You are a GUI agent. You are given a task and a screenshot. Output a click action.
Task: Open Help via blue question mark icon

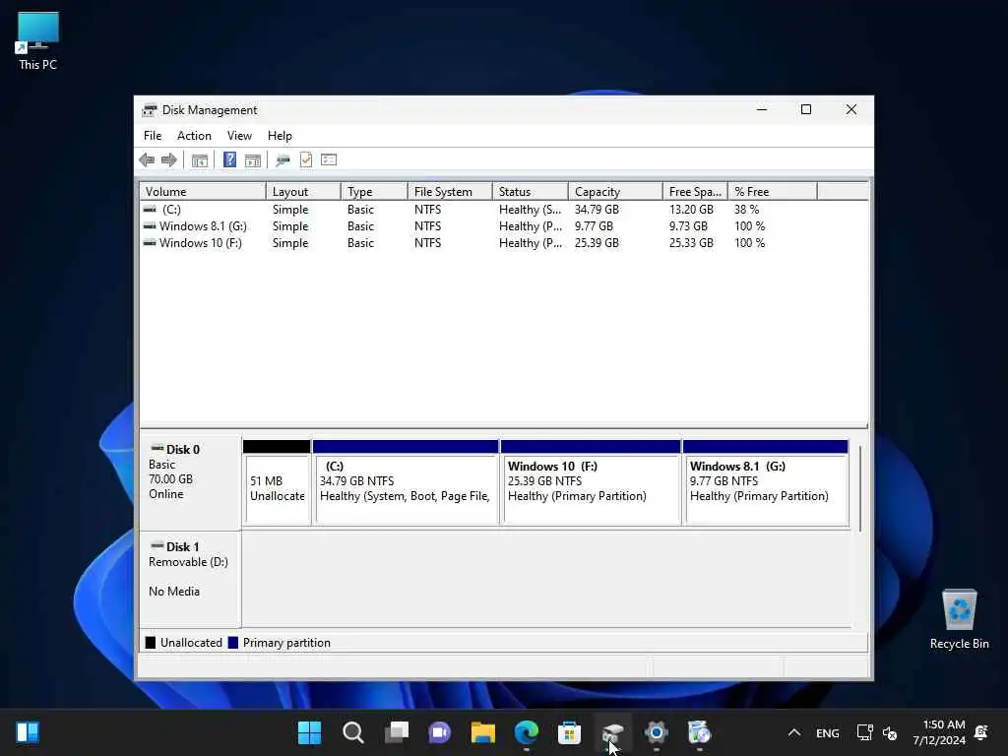[229, 160]
